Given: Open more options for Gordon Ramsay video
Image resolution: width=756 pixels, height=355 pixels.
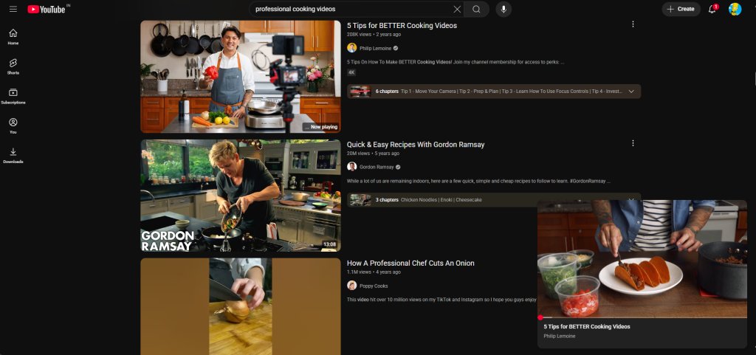Looking at the screenshot, I should pos(633,143).
